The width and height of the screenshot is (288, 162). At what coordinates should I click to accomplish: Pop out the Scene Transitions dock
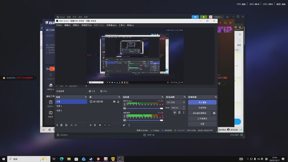(185, 97)
